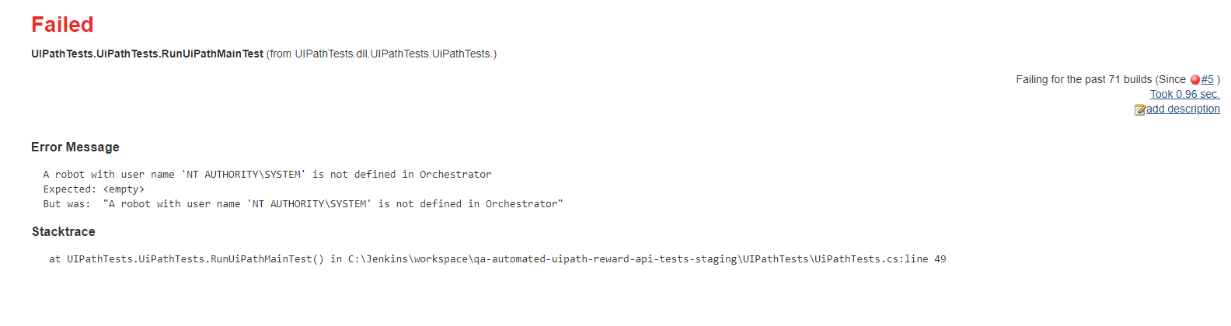Click 'Failing for the past 71 builds' text
This screenshot has width=1231, height=326.
tap(1084, 79)
